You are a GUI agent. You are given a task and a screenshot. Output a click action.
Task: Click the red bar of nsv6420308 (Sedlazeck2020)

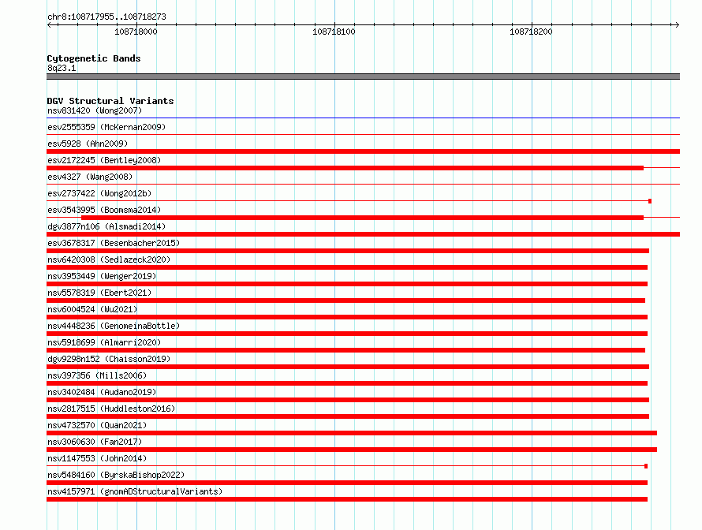pos(347,267)
